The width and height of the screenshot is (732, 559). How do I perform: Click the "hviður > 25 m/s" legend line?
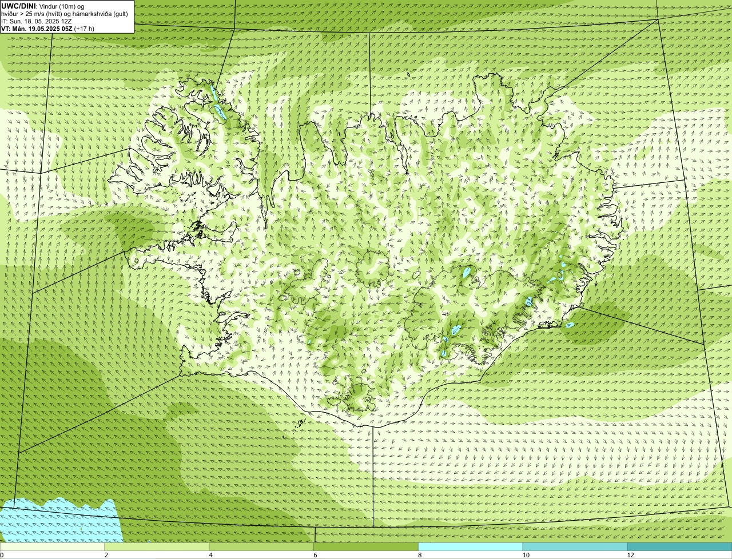[x=65, y=13]
